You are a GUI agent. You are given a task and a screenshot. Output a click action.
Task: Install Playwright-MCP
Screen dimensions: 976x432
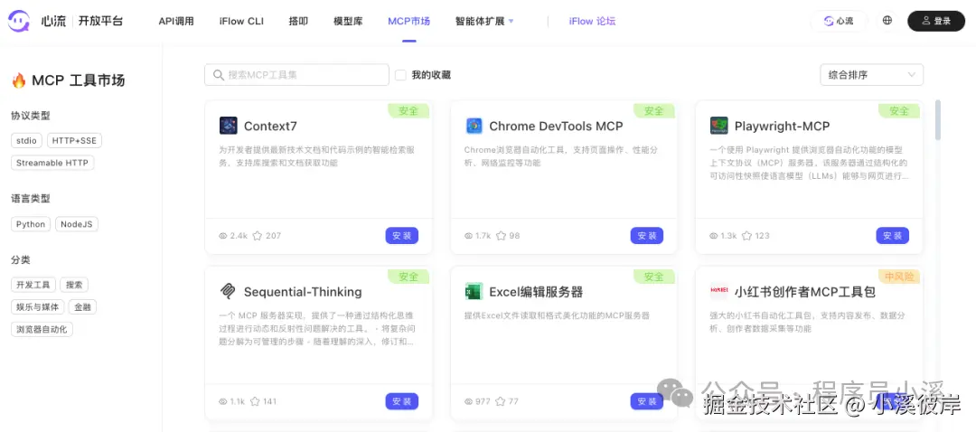click(x=893, y=236)
